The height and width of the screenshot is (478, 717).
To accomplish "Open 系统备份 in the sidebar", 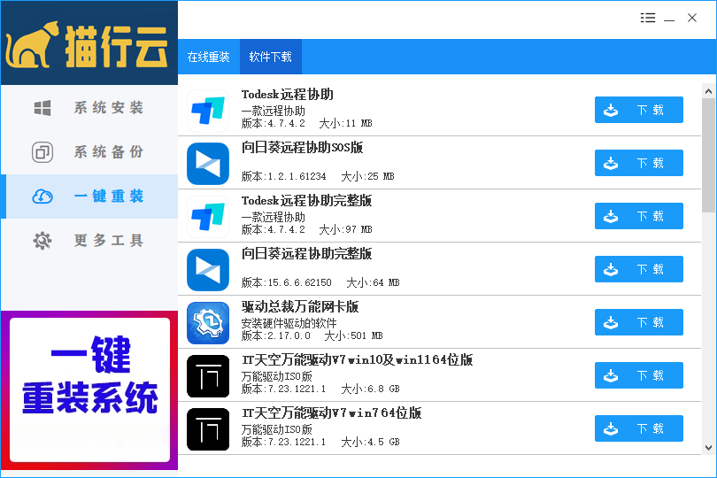I will click(89, 152).
